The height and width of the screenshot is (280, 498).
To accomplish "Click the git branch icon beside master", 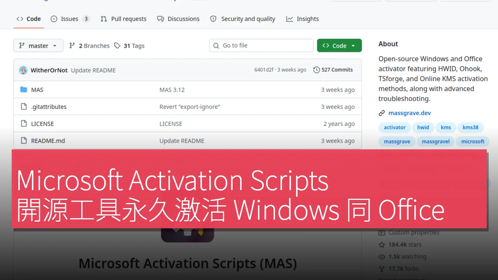I will (22, 45).
